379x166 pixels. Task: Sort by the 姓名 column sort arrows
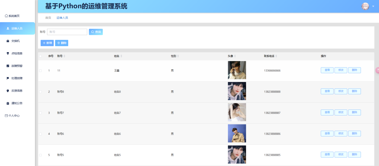[121, 56]
